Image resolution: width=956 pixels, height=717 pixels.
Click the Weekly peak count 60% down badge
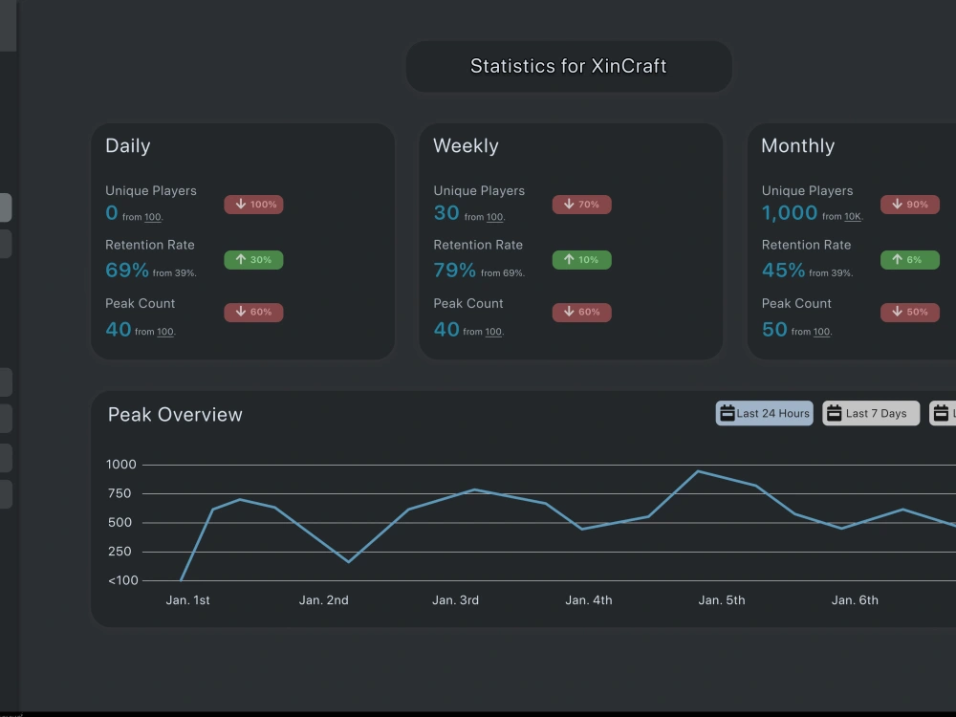[581, 313]
